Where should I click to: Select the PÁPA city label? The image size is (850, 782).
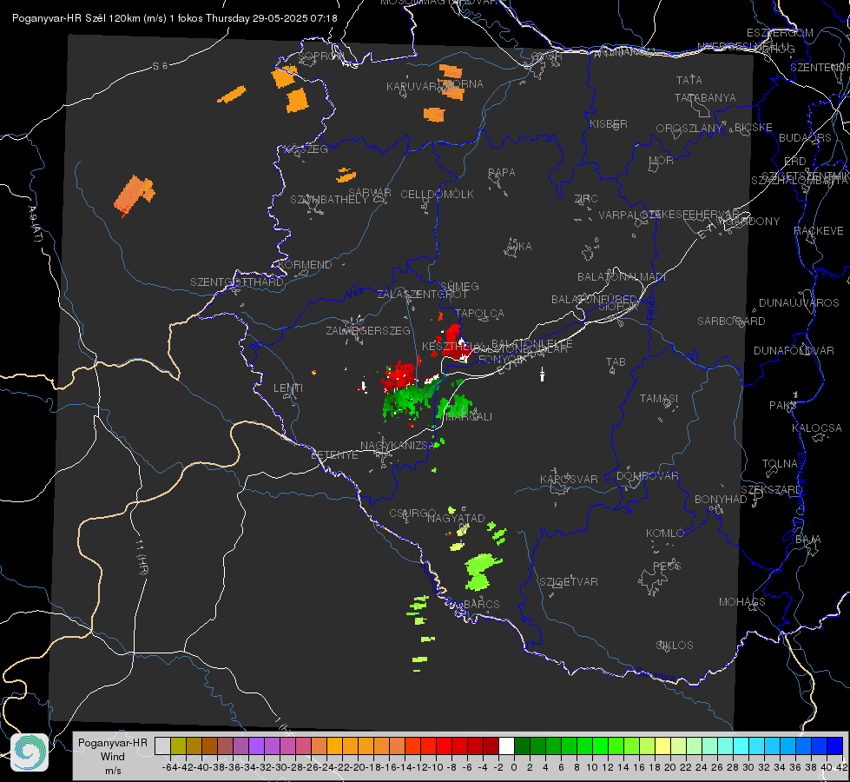click(502, 173)
